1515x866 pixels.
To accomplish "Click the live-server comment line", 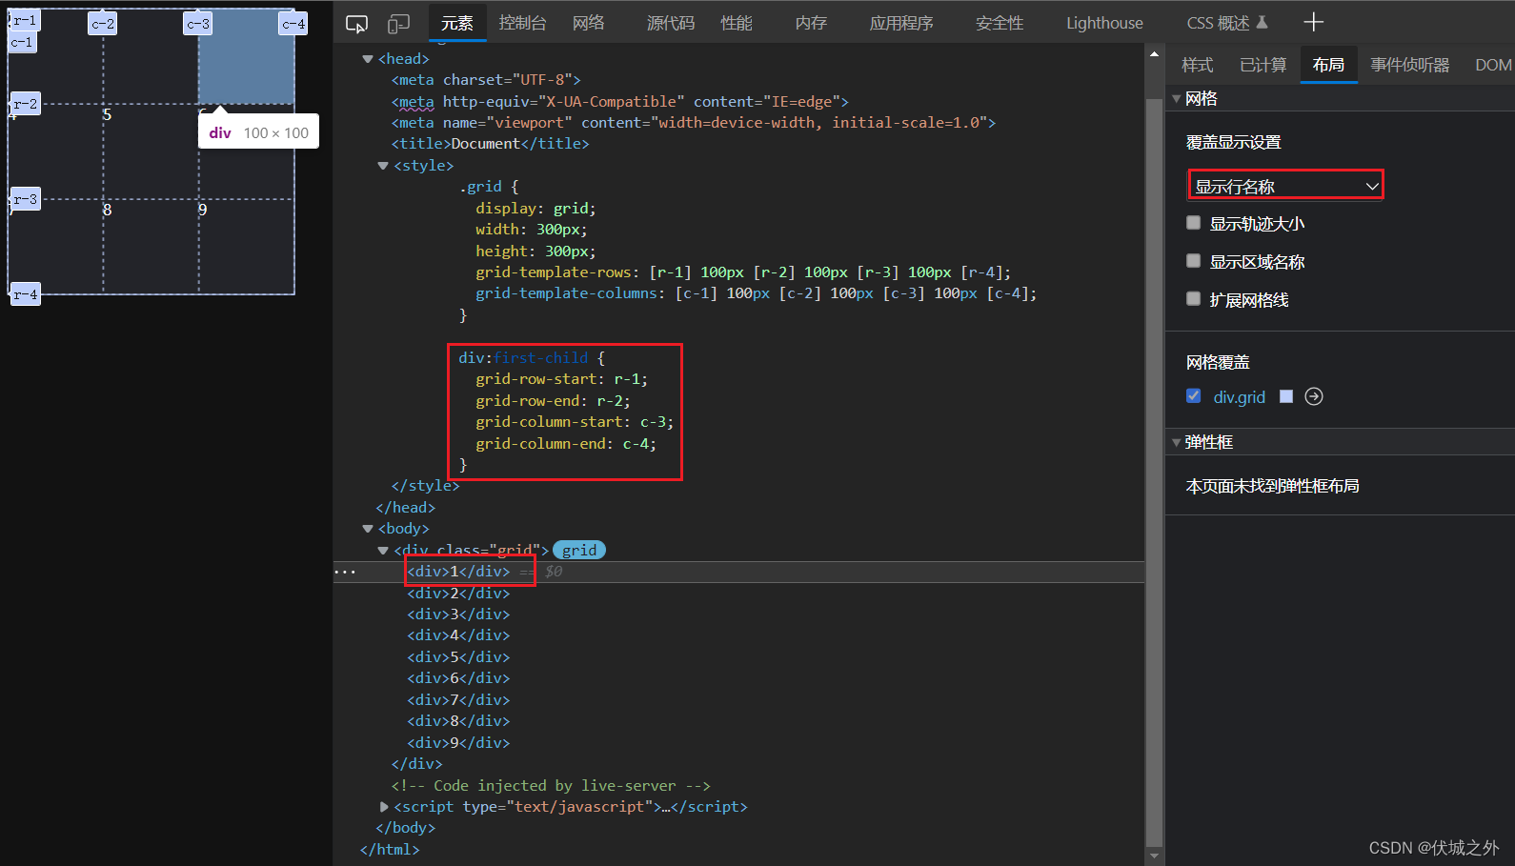I will (551, 786).
